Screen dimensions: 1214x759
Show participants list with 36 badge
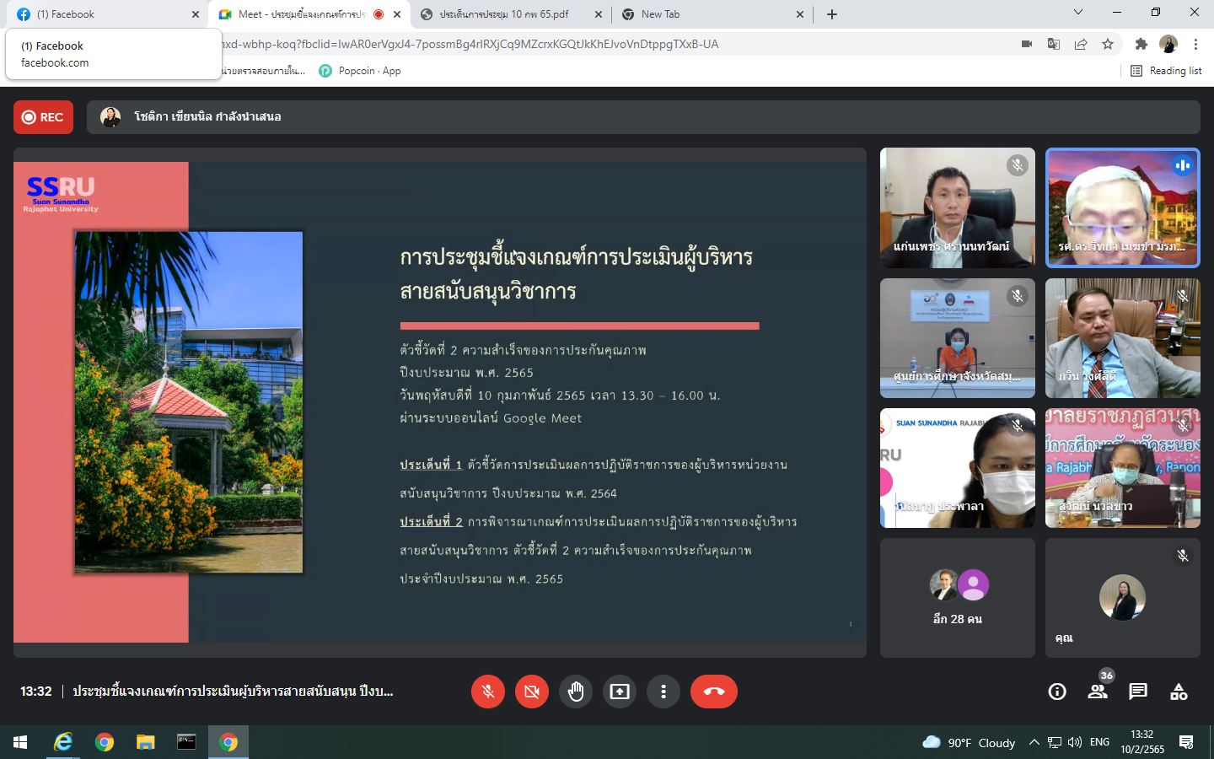coord(1098,692)
